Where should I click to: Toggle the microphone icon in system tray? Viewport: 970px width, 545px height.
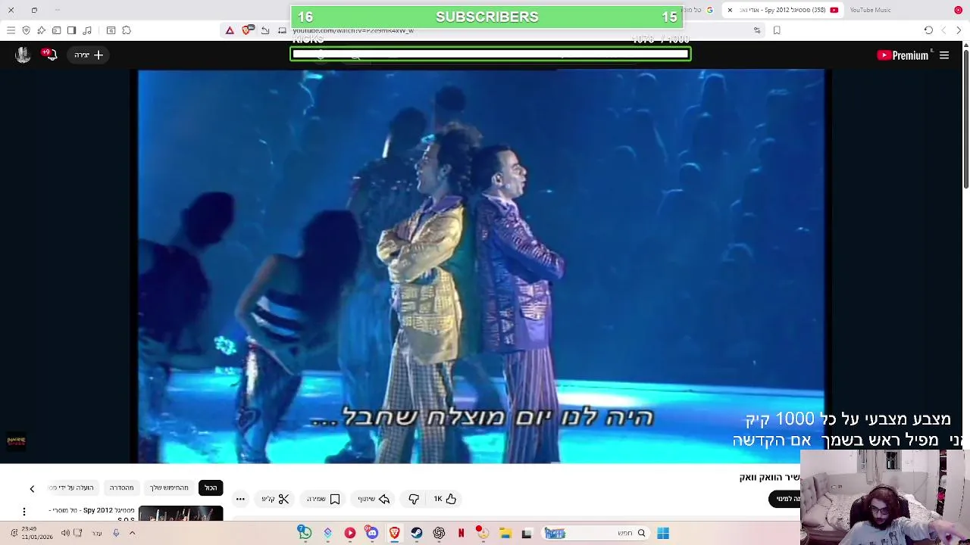[x=116, y=533]
